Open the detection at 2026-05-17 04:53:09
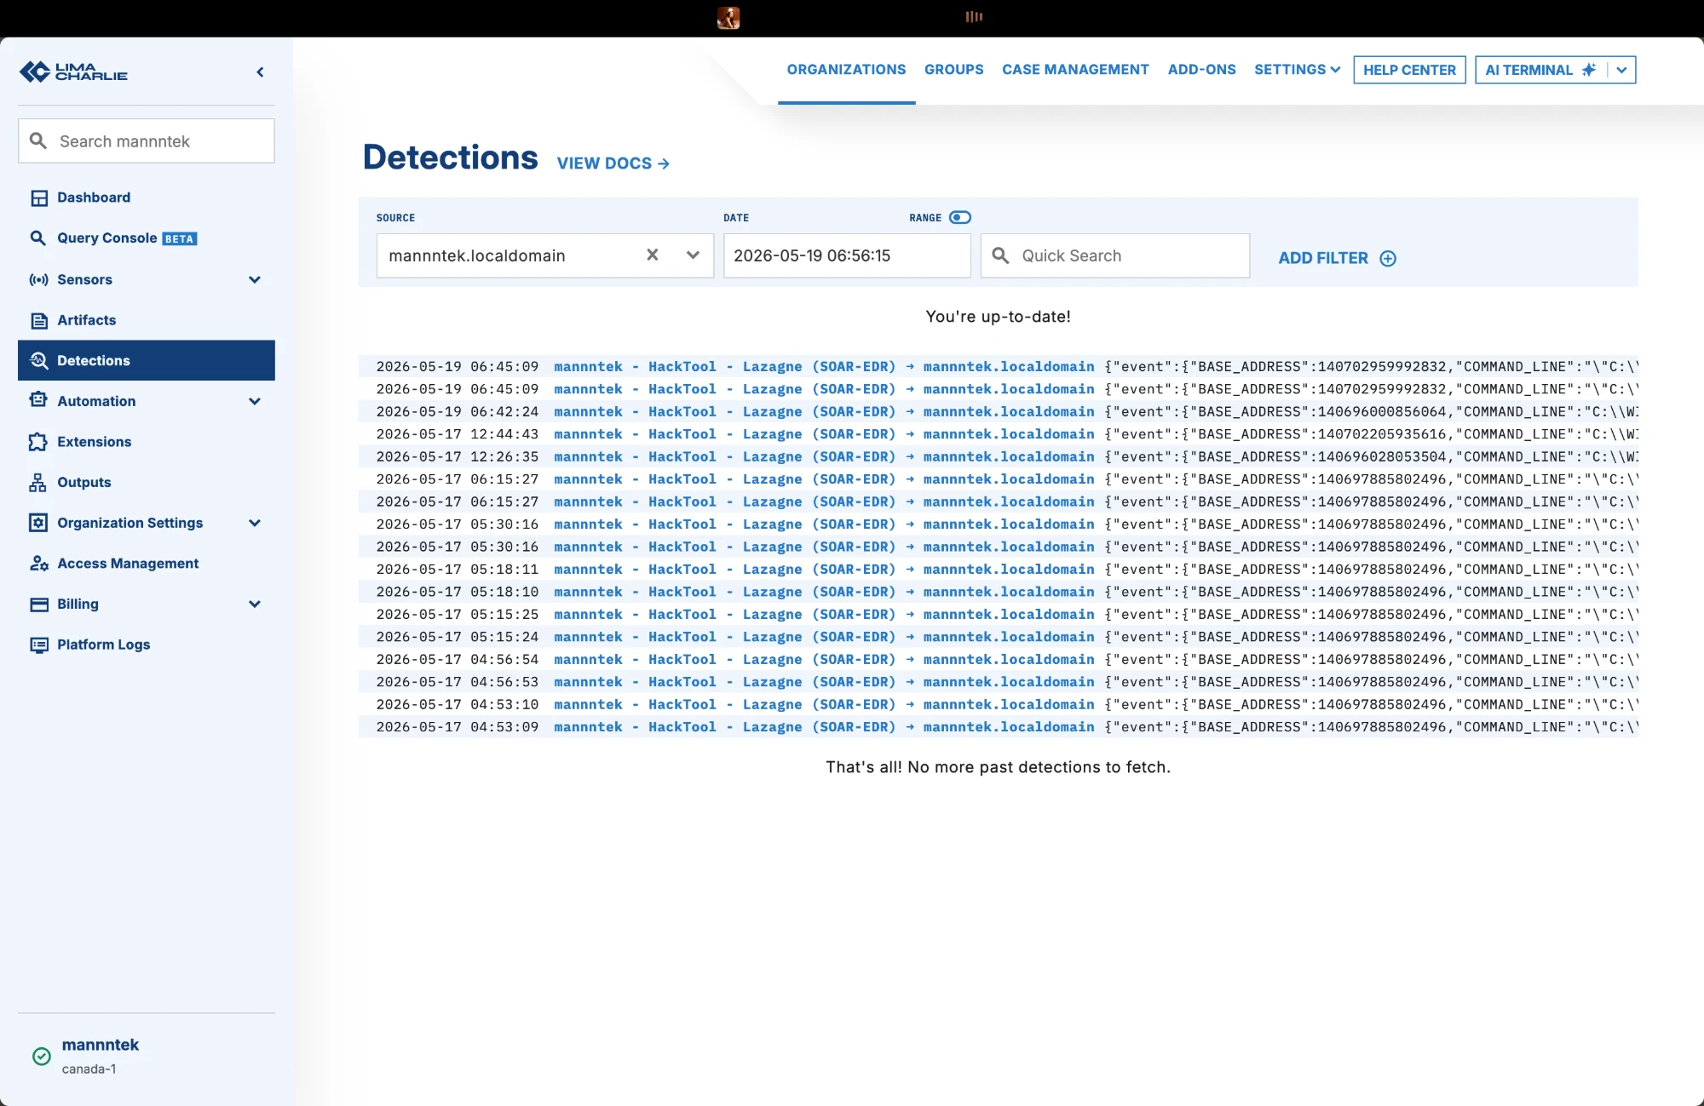The width and height of the screenshot is (1704, 1106). pyautogui.click(x=999, y=726)
